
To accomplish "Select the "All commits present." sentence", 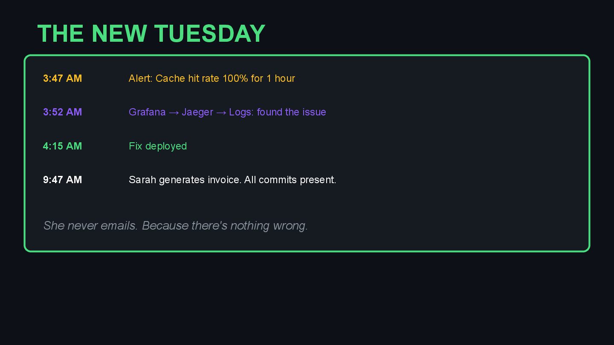I will tap(290, 180).
